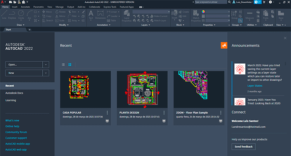Select the Circle tool

point(21,15)
